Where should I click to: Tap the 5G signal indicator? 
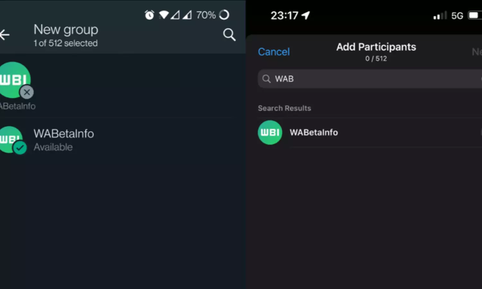pyautogui.click(x=457, y=15)
